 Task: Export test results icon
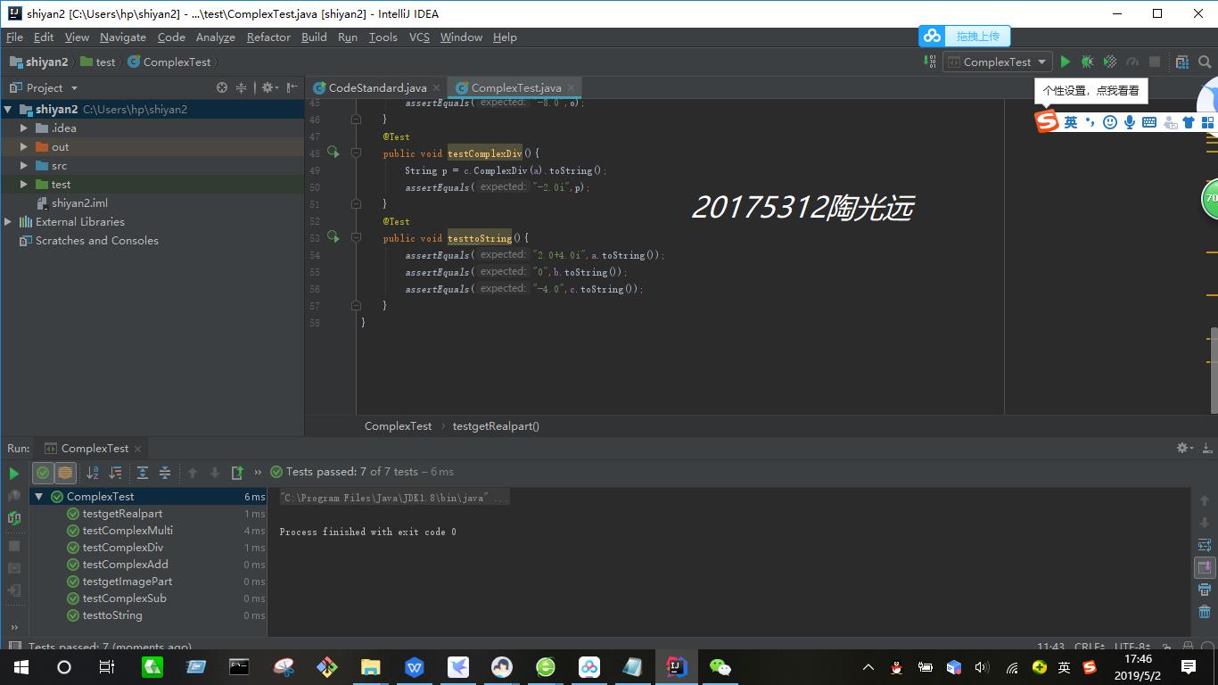click(x=237, y=473)
